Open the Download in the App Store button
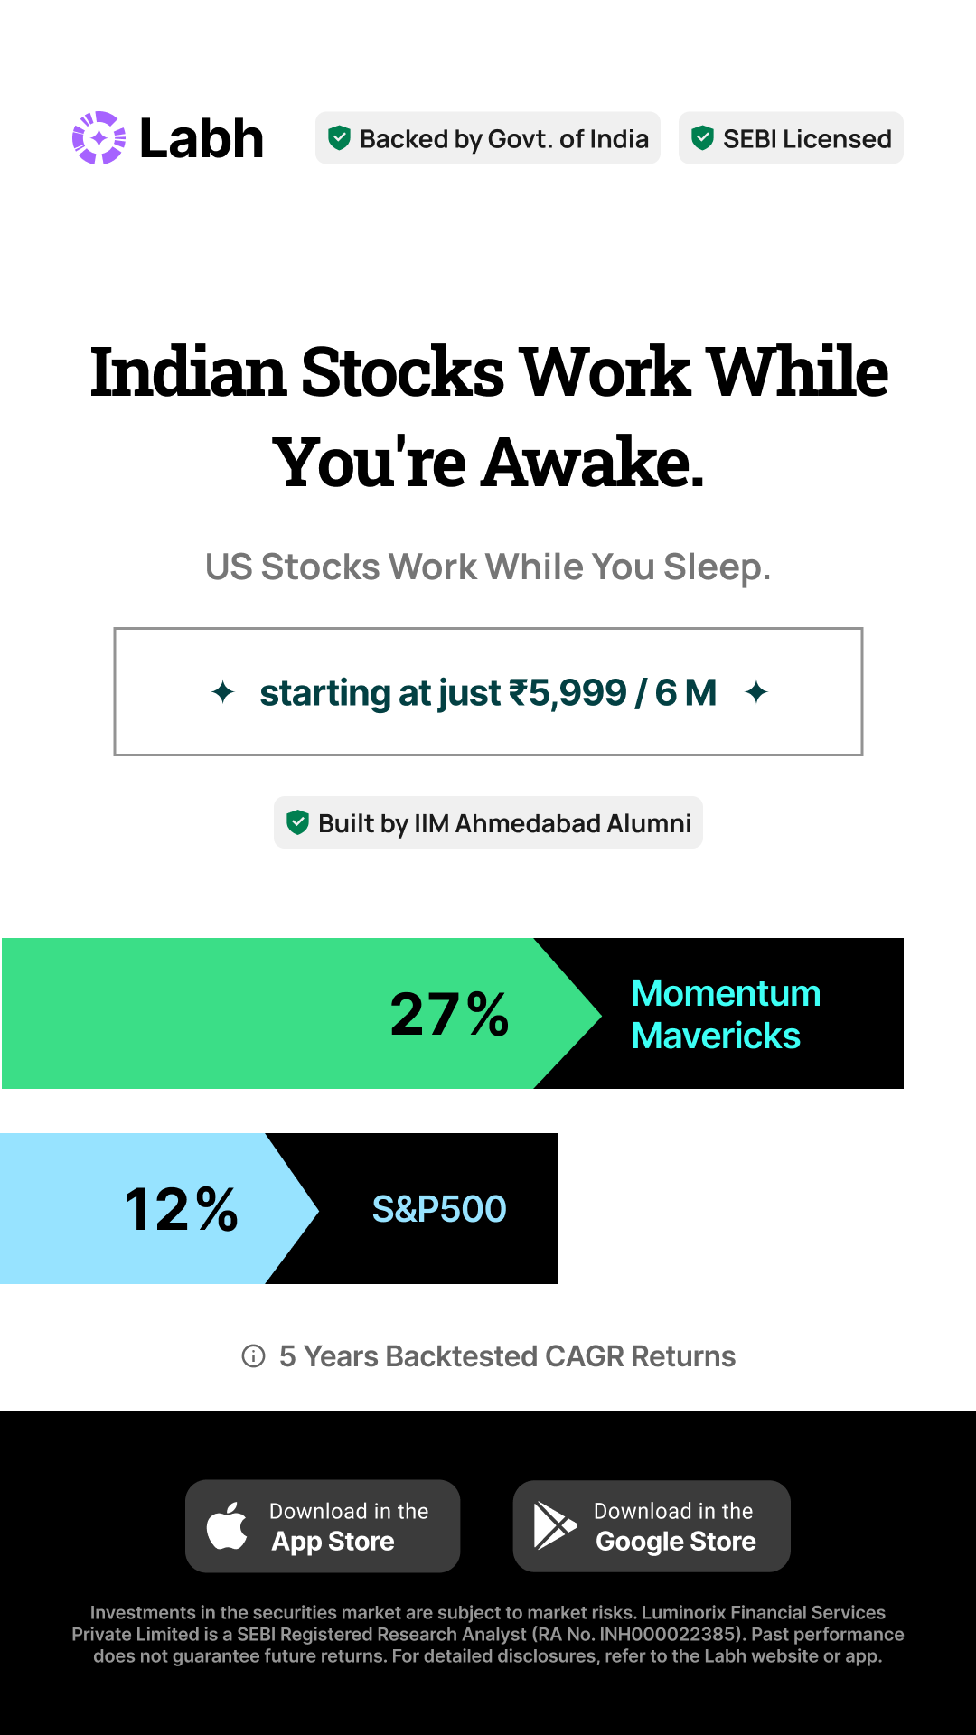 tap(323, 1526)
